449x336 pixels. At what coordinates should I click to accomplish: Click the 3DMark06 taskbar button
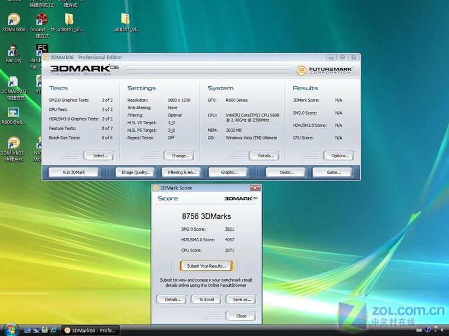coord(90,330)
